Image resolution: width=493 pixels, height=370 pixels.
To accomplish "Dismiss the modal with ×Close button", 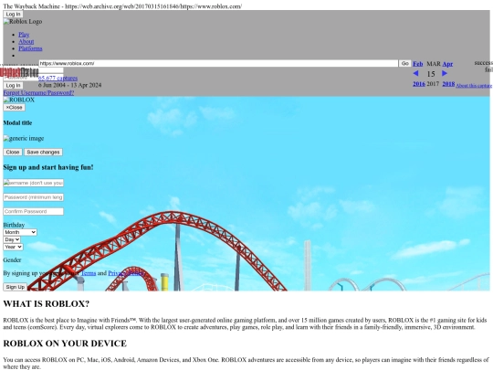I will point(14,108).
